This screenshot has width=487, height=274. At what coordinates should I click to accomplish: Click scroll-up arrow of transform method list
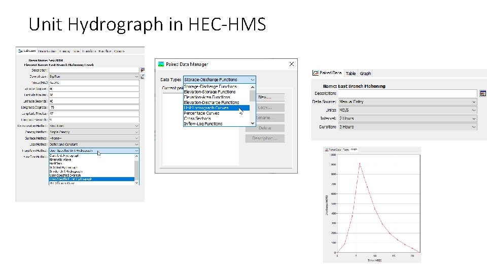point(136,156)
